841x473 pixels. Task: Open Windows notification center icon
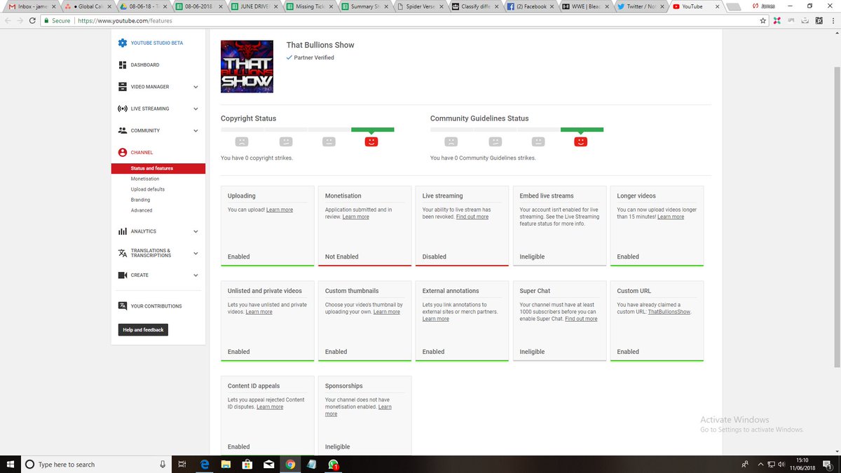(827, 464)
